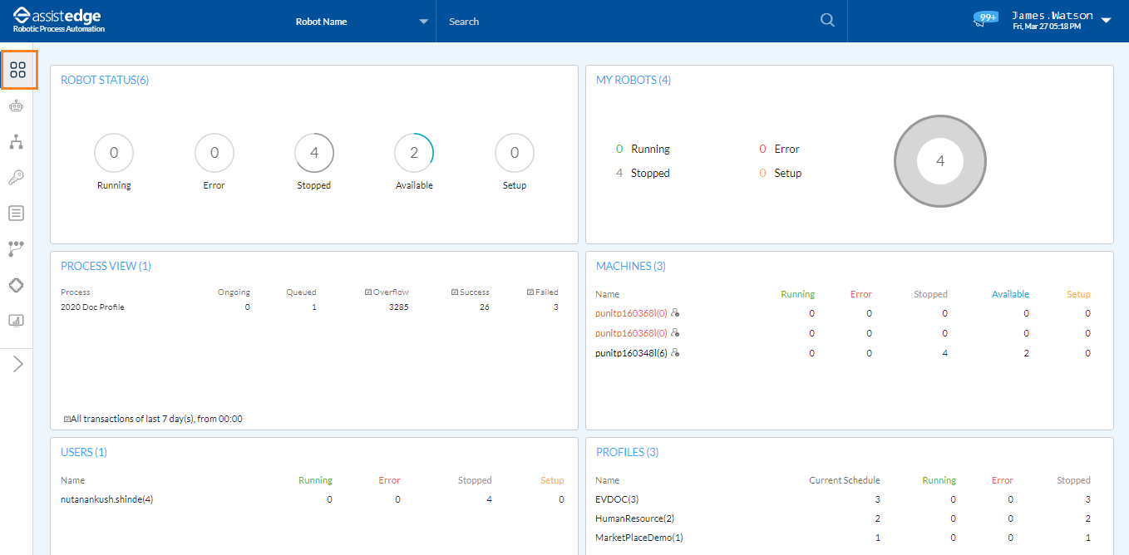1129x555 pixels.
Task: Click the document list sidebar icon
Action: pyautogui.click(x=16, y=214)
